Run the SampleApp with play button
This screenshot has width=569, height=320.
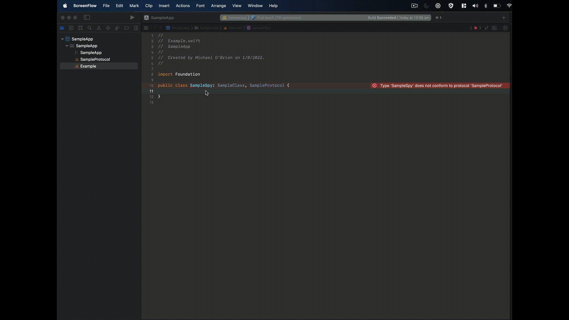pos(132,17)
